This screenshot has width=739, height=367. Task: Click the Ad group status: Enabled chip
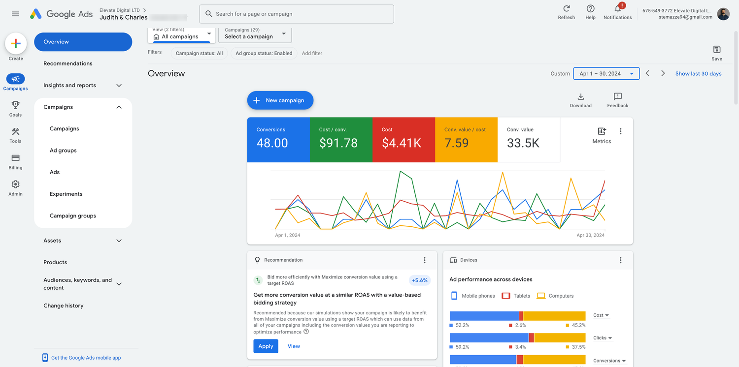click(264, 53)
